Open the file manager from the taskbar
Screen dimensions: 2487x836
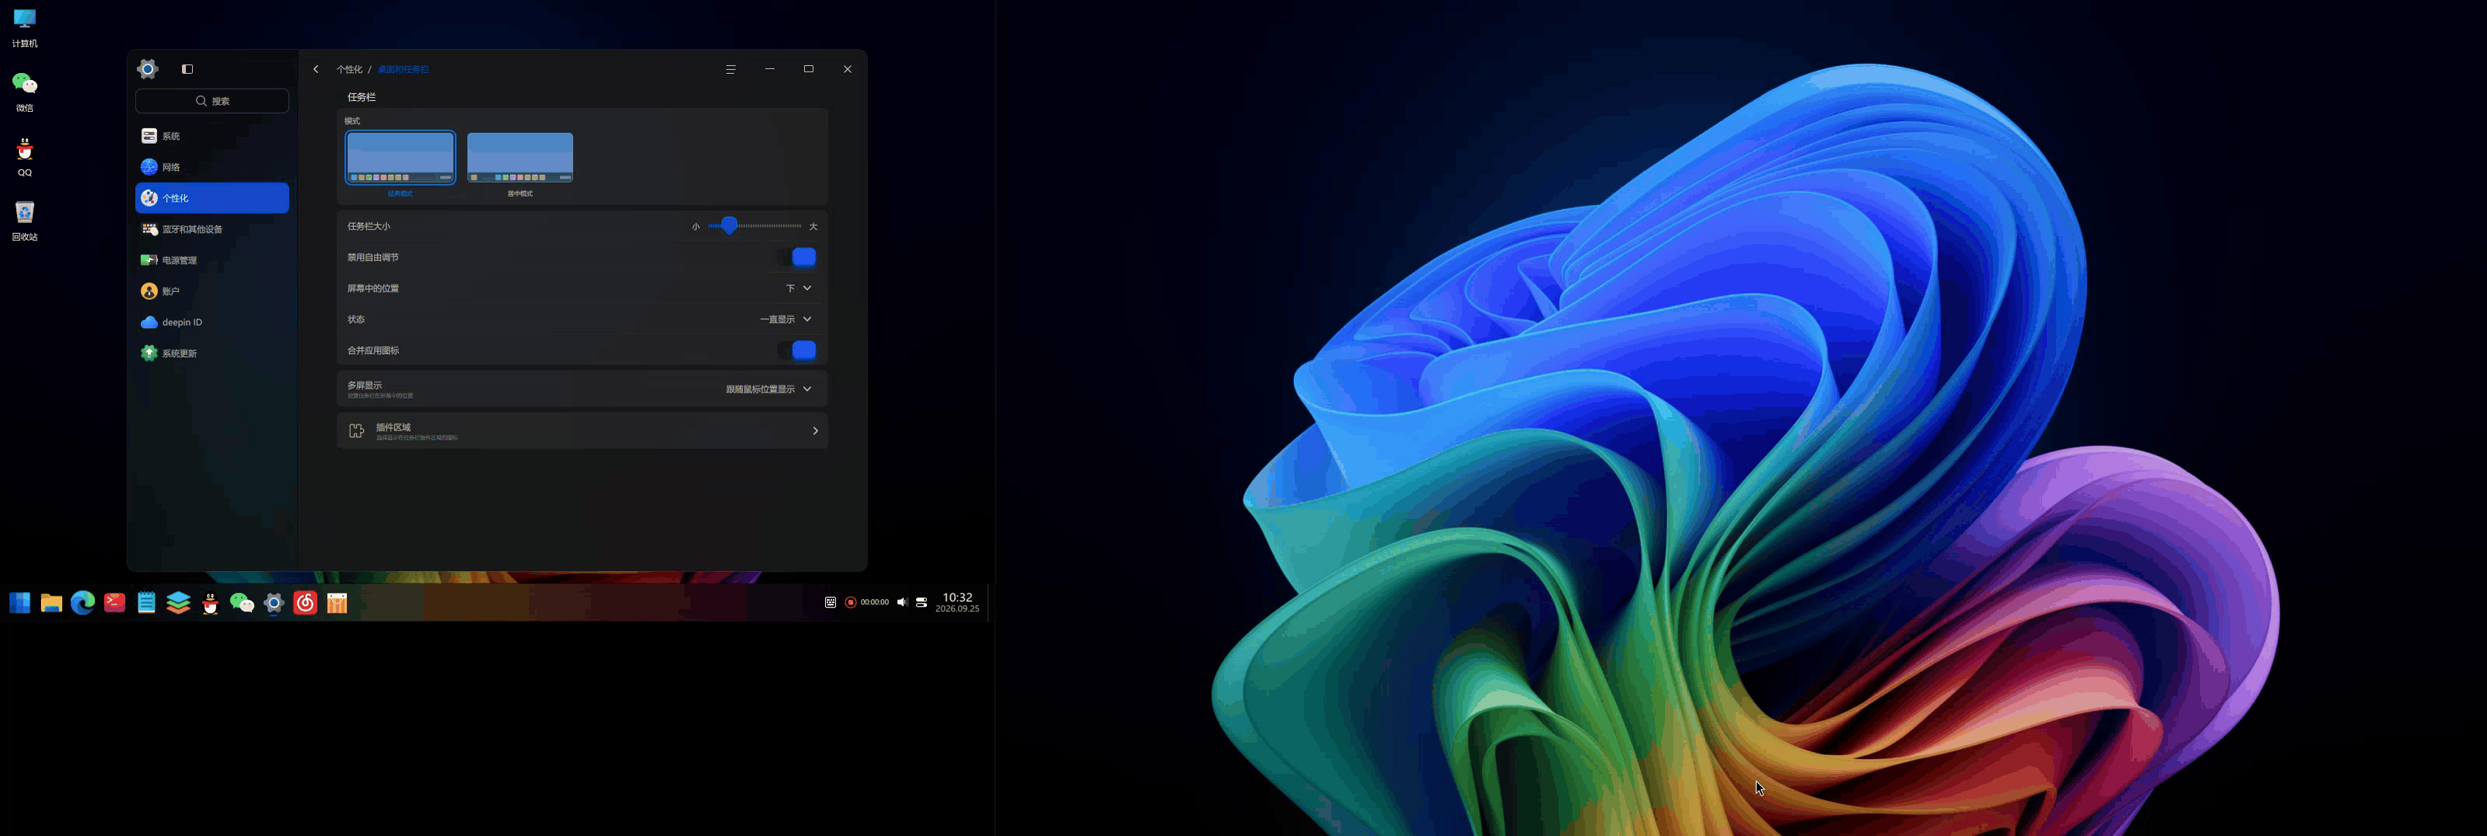pyautogui.click(x=51, y=604)
